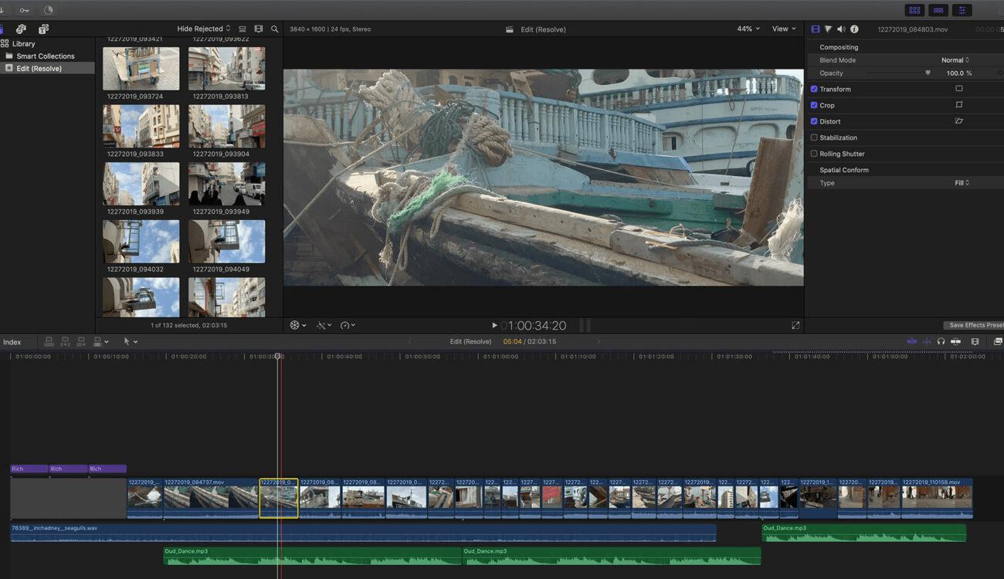The height and width of the screenshot is (579, 1004).
Task: Open the 44% zoom level dropdown
Action: click(x=748, y=29)
